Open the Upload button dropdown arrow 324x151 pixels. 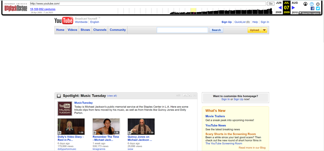(x=264, y=30)
